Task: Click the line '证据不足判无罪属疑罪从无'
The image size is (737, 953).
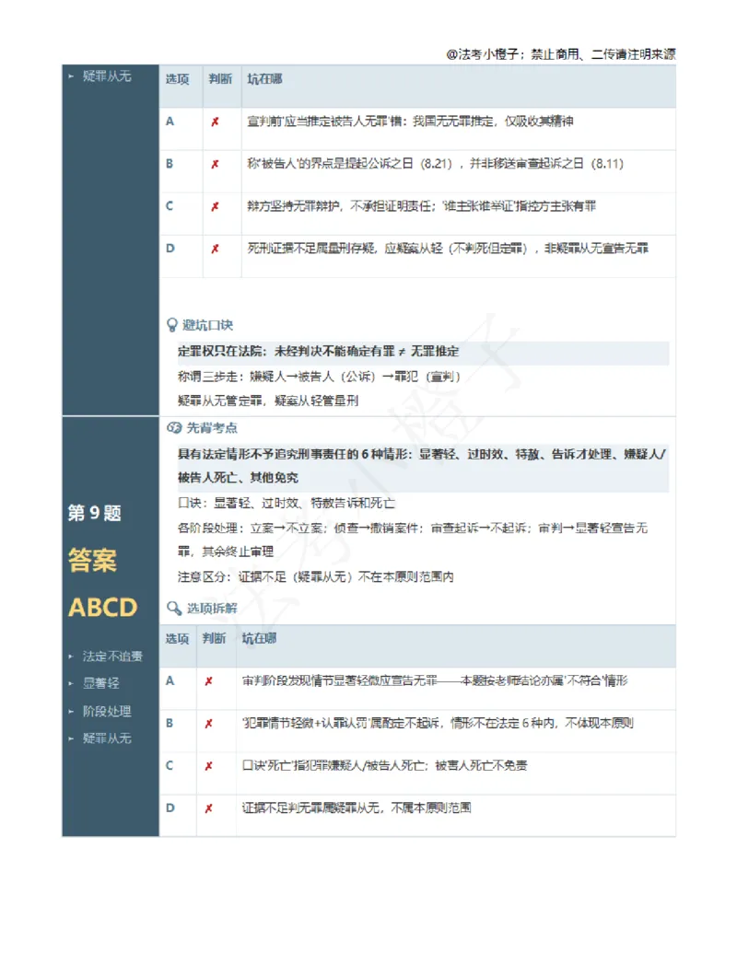Action: point(357,808)
